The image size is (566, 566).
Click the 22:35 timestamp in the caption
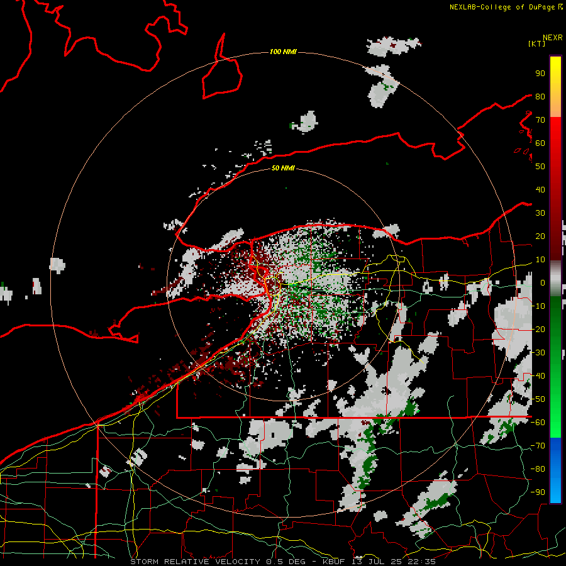click(x=421, y=562)
